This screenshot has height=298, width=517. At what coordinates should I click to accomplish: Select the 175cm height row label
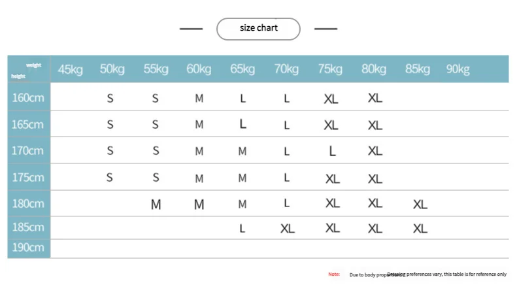point(28,177)
